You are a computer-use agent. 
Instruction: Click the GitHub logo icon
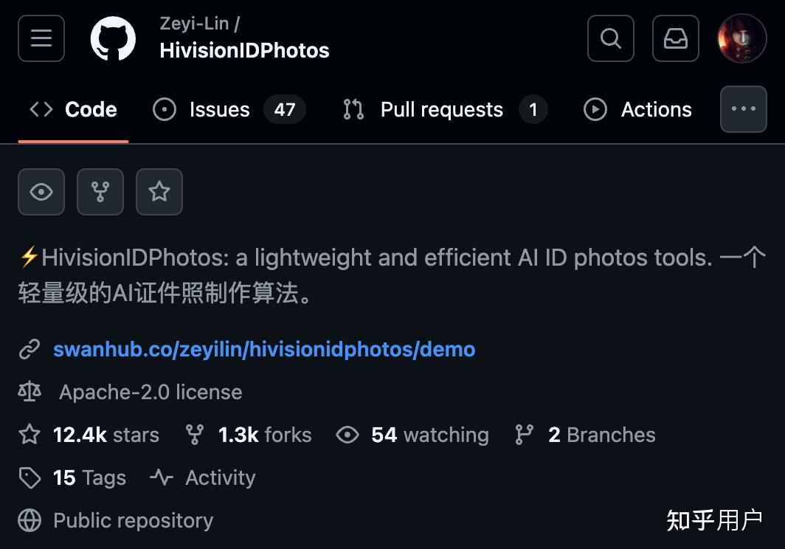[x=113, y=38]
